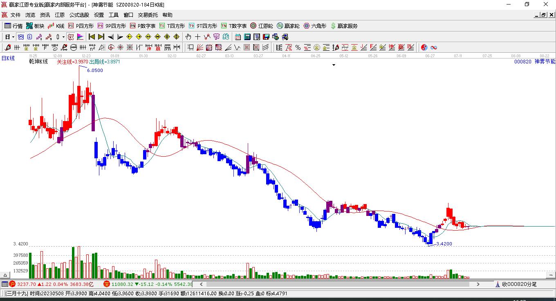Open the 六角形 hexagon tool
This screenshot has width=556, height=301.
pyautogui.click(x=315, y=26)
